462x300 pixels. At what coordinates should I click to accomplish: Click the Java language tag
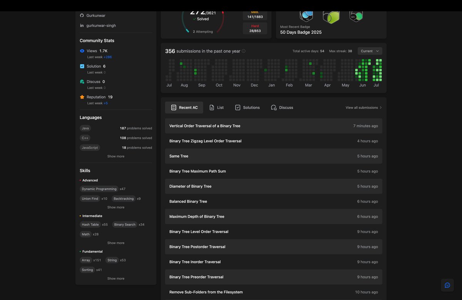click(85, 128)
